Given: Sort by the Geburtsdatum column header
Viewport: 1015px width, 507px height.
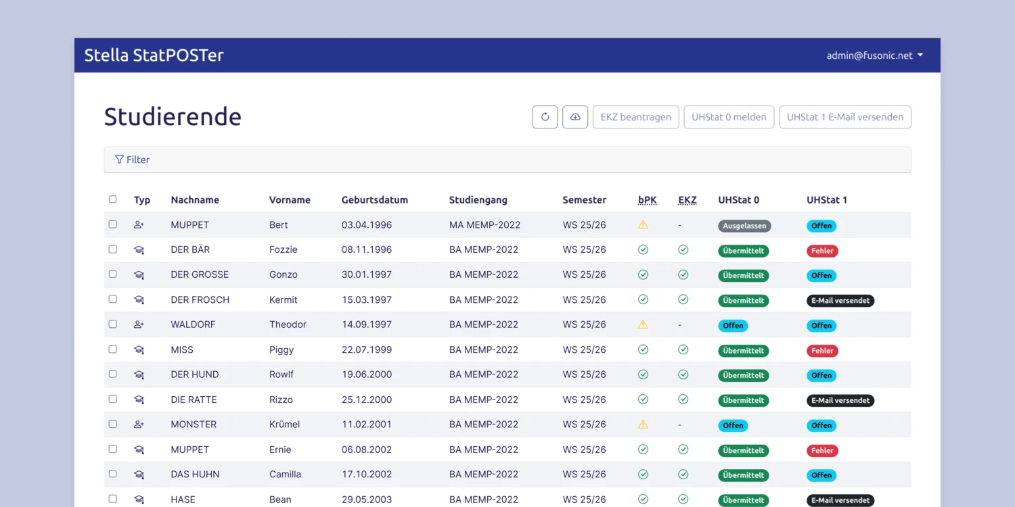Looking at the screenshot, I should coord(375,200).
